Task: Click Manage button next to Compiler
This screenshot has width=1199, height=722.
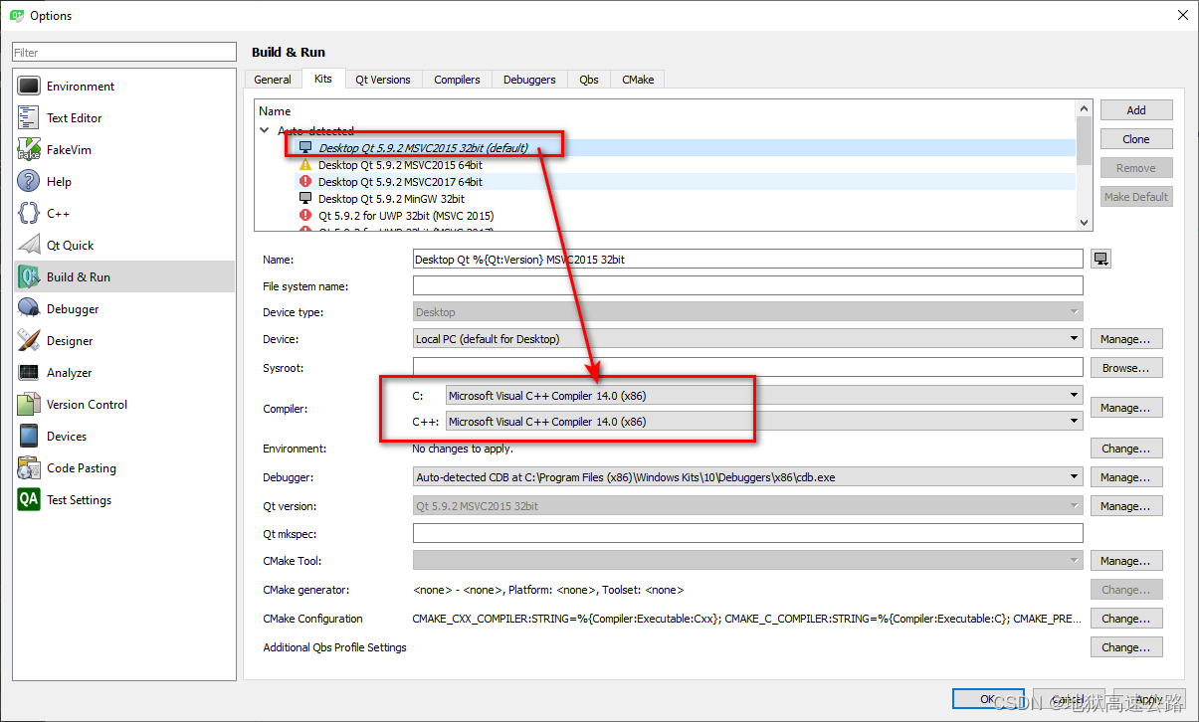Action: pos(1126,408)
